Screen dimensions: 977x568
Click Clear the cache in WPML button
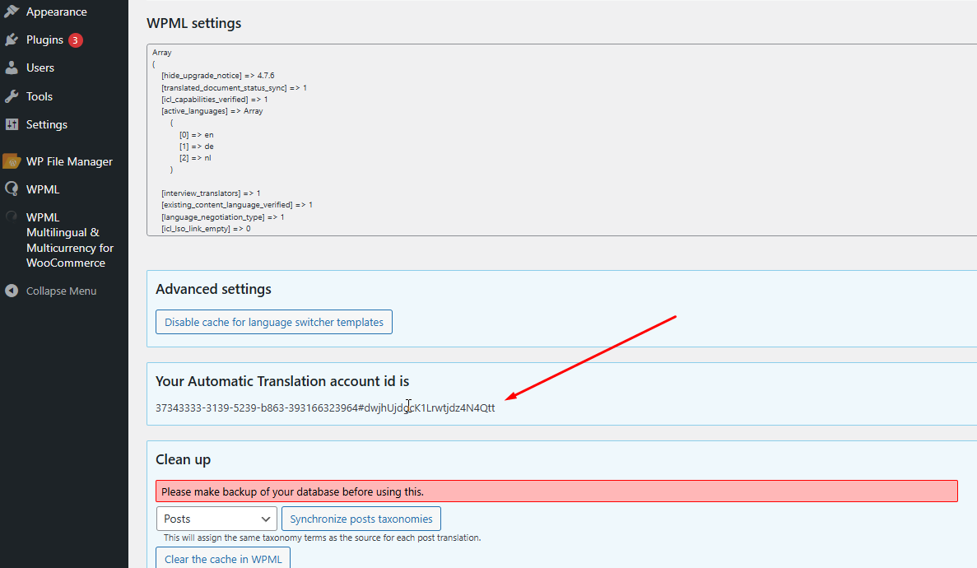point(223,559)
